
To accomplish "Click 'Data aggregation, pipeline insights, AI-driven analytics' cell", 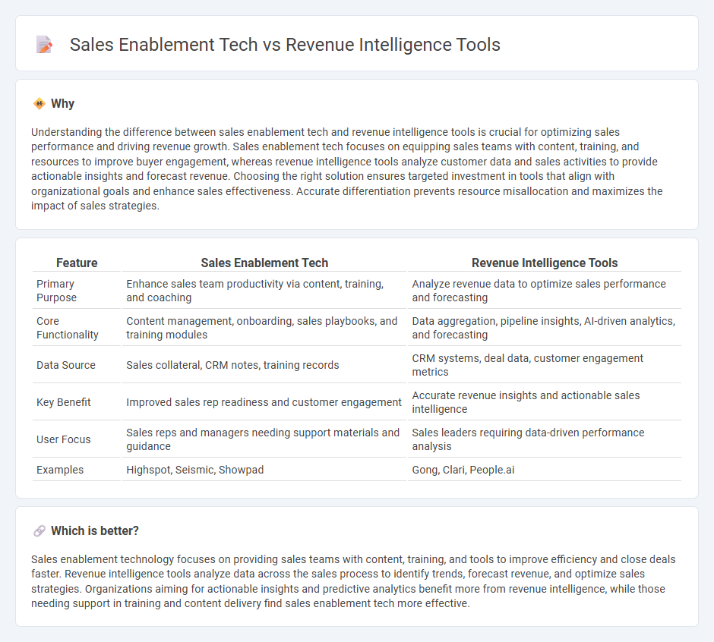I will (x=545, y=328).
